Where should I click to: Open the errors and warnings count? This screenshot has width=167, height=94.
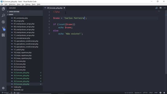(17, 93)
